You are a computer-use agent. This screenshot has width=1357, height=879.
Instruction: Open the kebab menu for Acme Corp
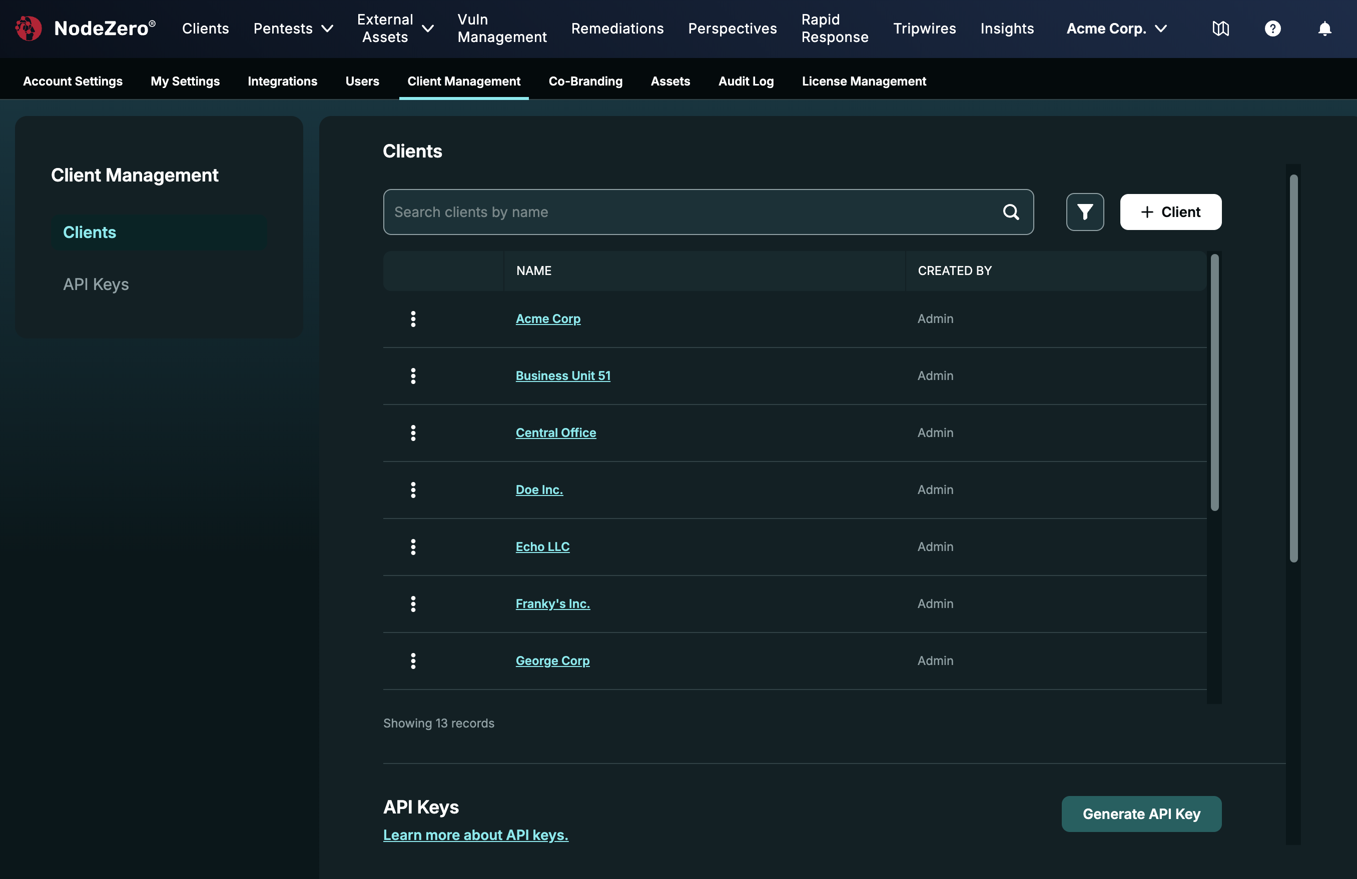click(413, 319)
